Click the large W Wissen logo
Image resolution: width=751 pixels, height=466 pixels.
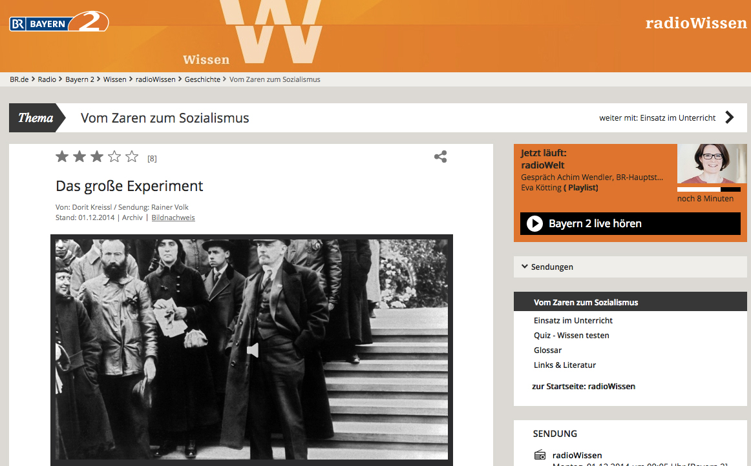271,32
